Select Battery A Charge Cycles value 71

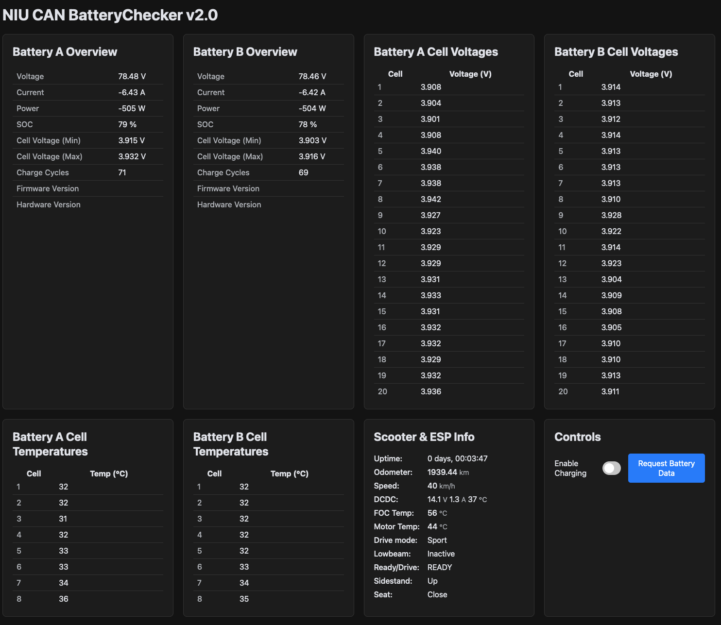[x=122, y=172]
